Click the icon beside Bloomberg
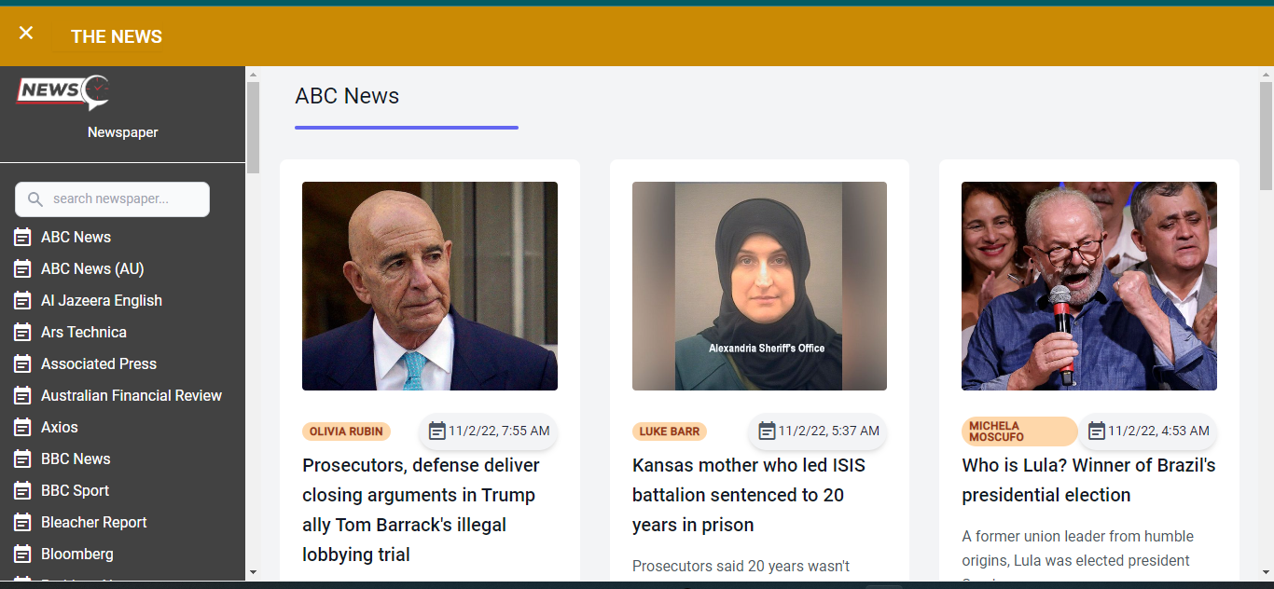The image size is (1274, 589). coord(22,555)
